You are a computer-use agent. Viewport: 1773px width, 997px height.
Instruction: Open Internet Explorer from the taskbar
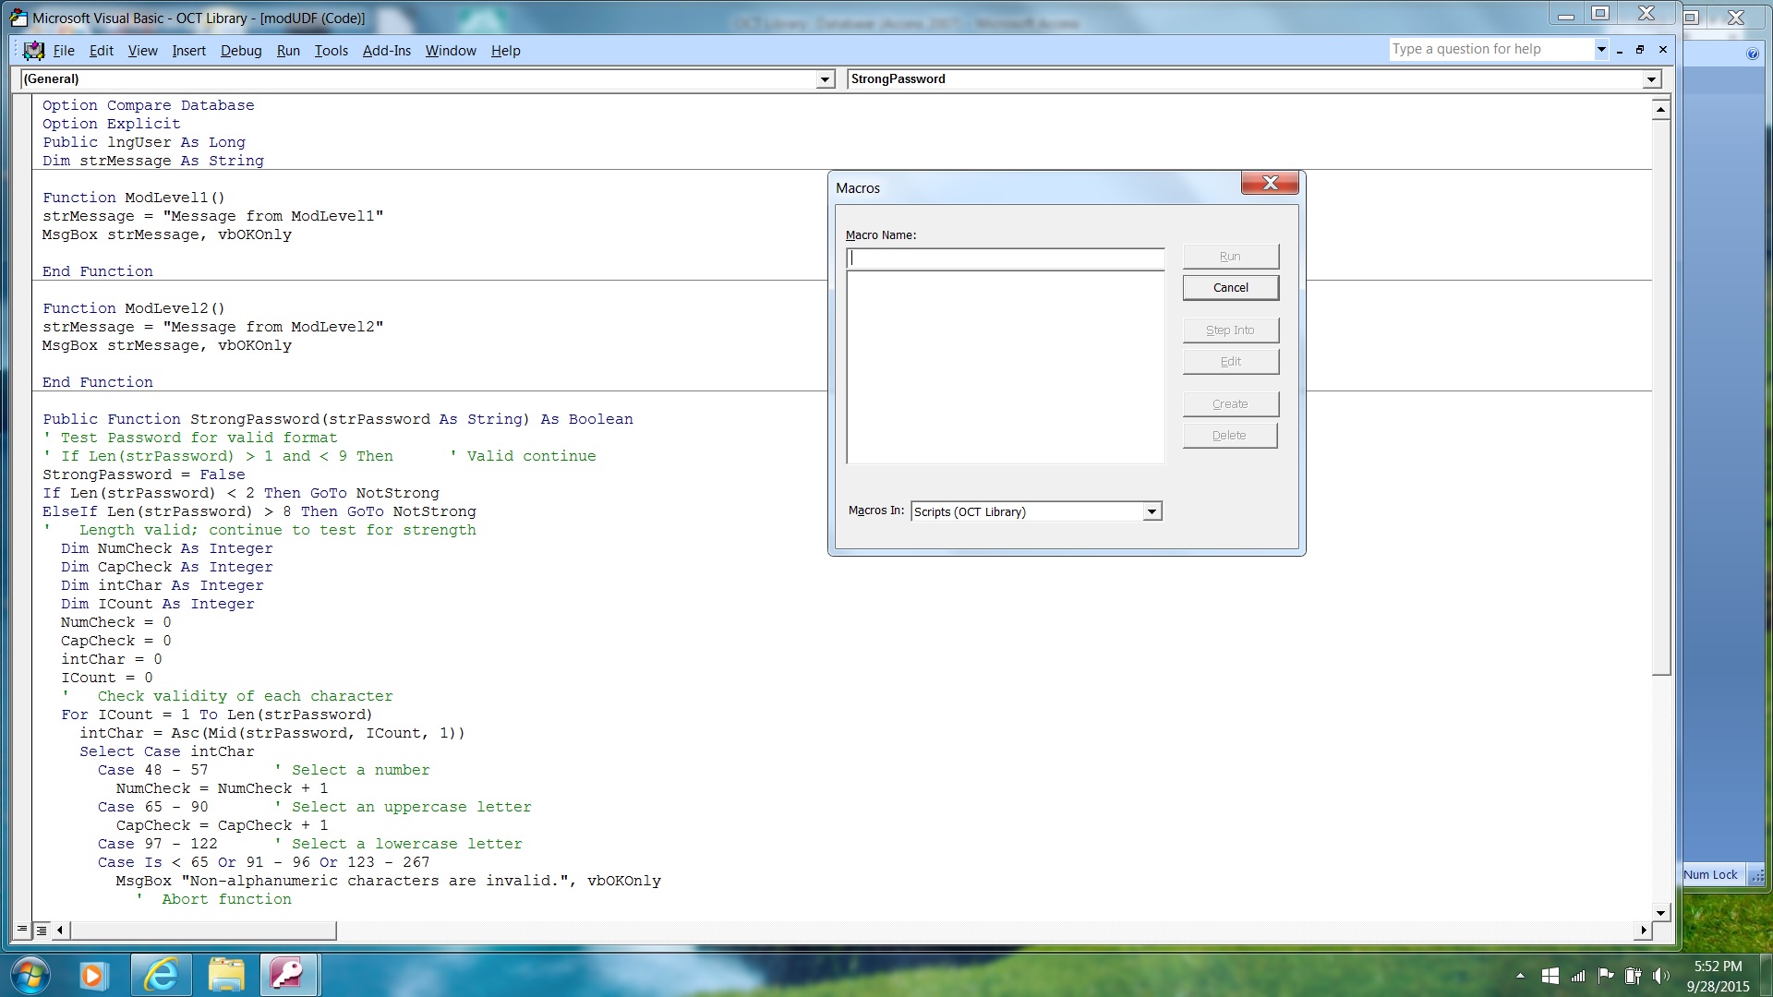160,975
